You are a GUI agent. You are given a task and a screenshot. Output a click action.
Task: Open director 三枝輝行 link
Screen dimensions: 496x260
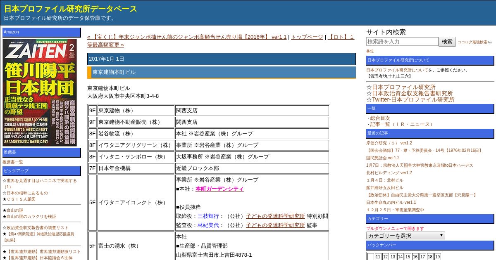pyautogui.click(x=208, y=216)
